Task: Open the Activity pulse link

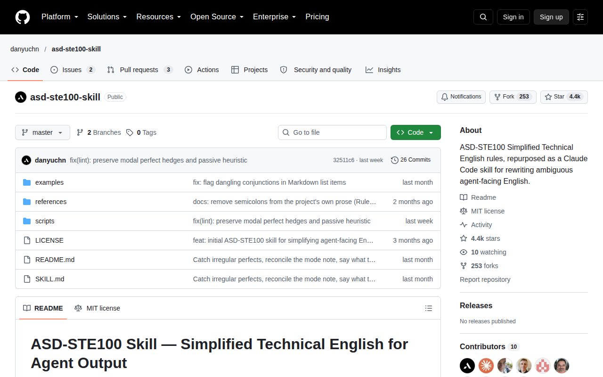Action: (476, 225)
